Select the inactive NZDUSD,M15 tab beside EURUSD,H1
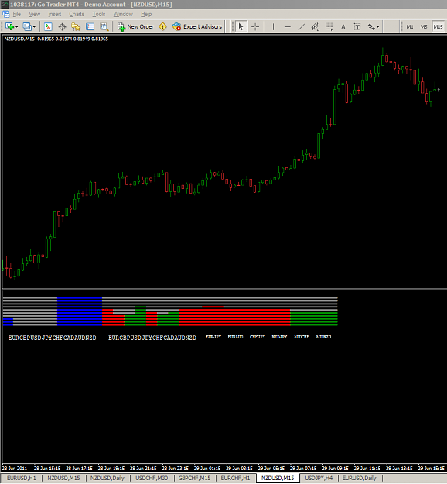 pos(63,478)
